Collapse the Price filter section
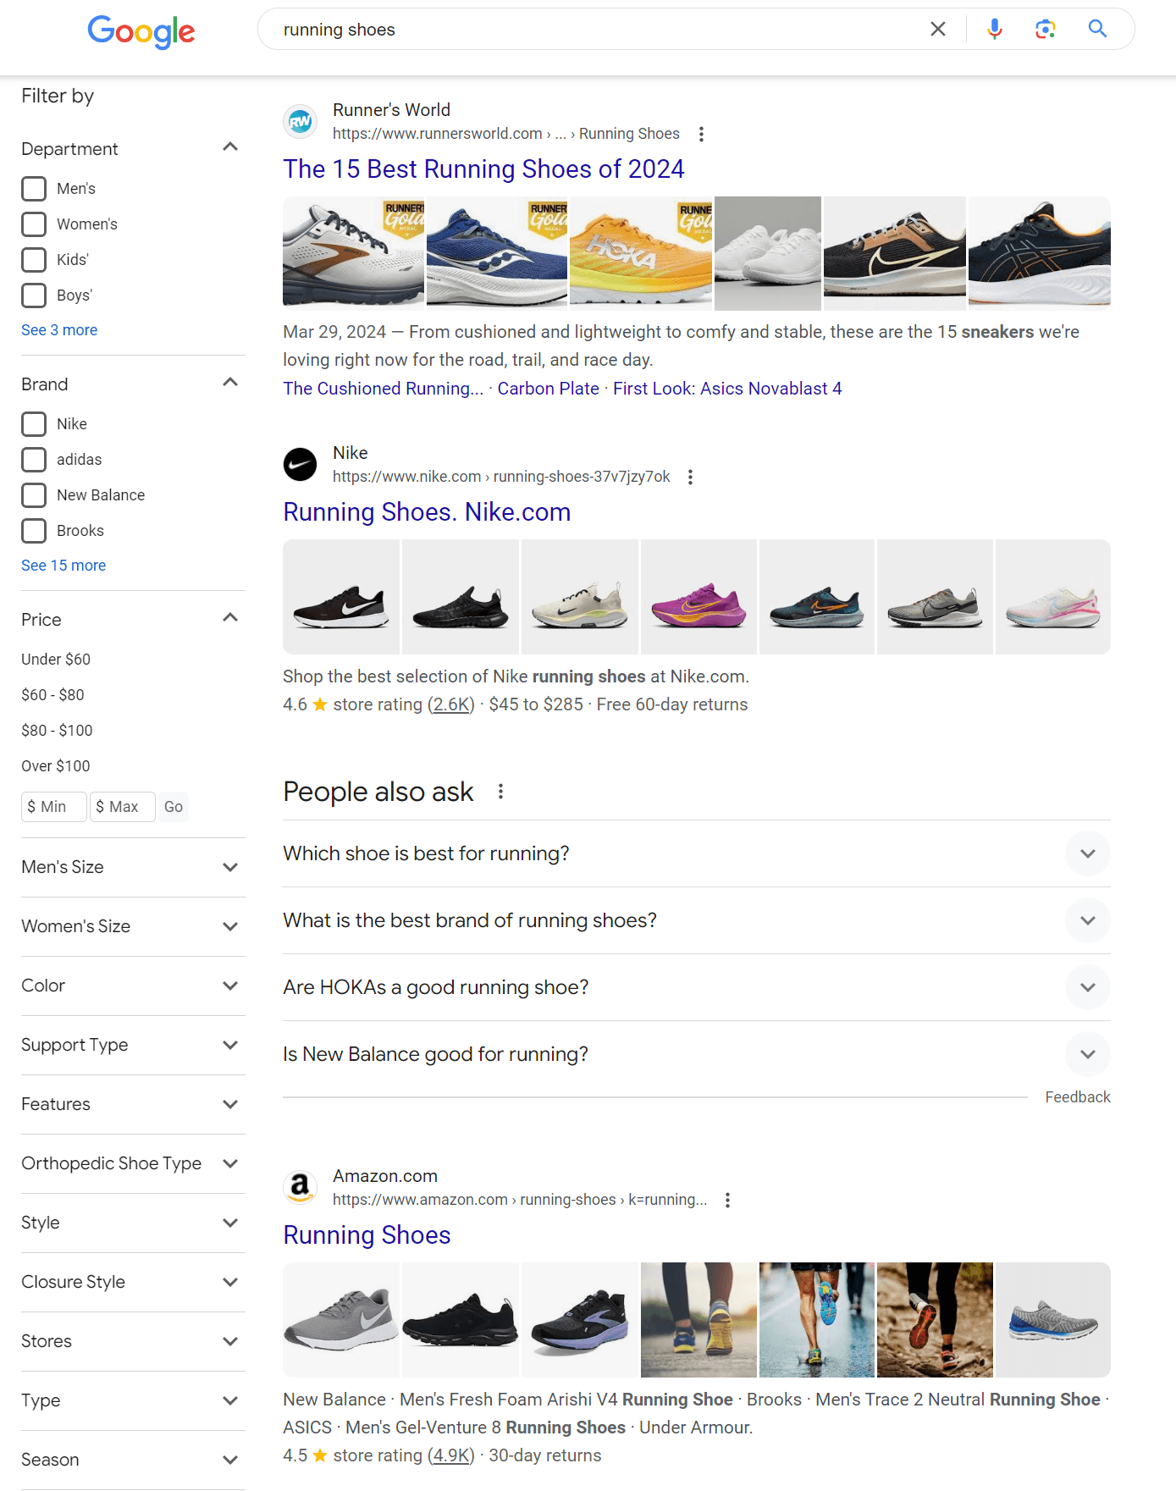Viewport: 1176px width, 1491px height. pos(230,618)
